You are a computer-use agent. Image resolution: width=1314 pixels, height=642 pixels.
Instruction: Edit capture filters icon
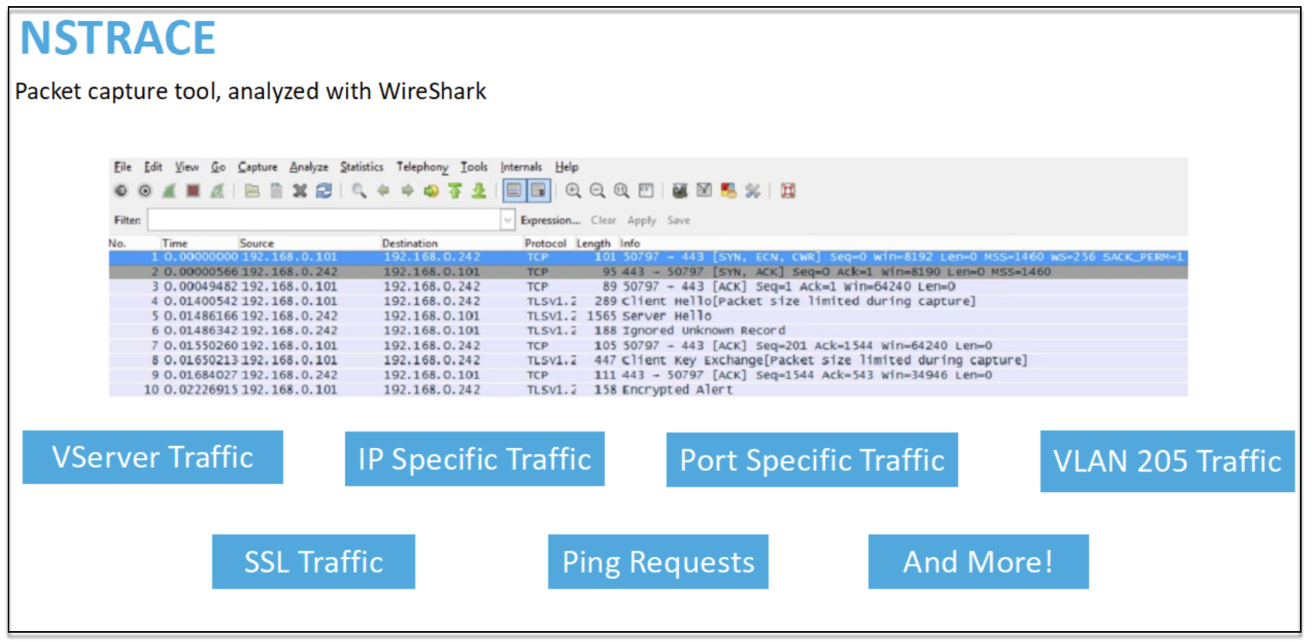680,190
